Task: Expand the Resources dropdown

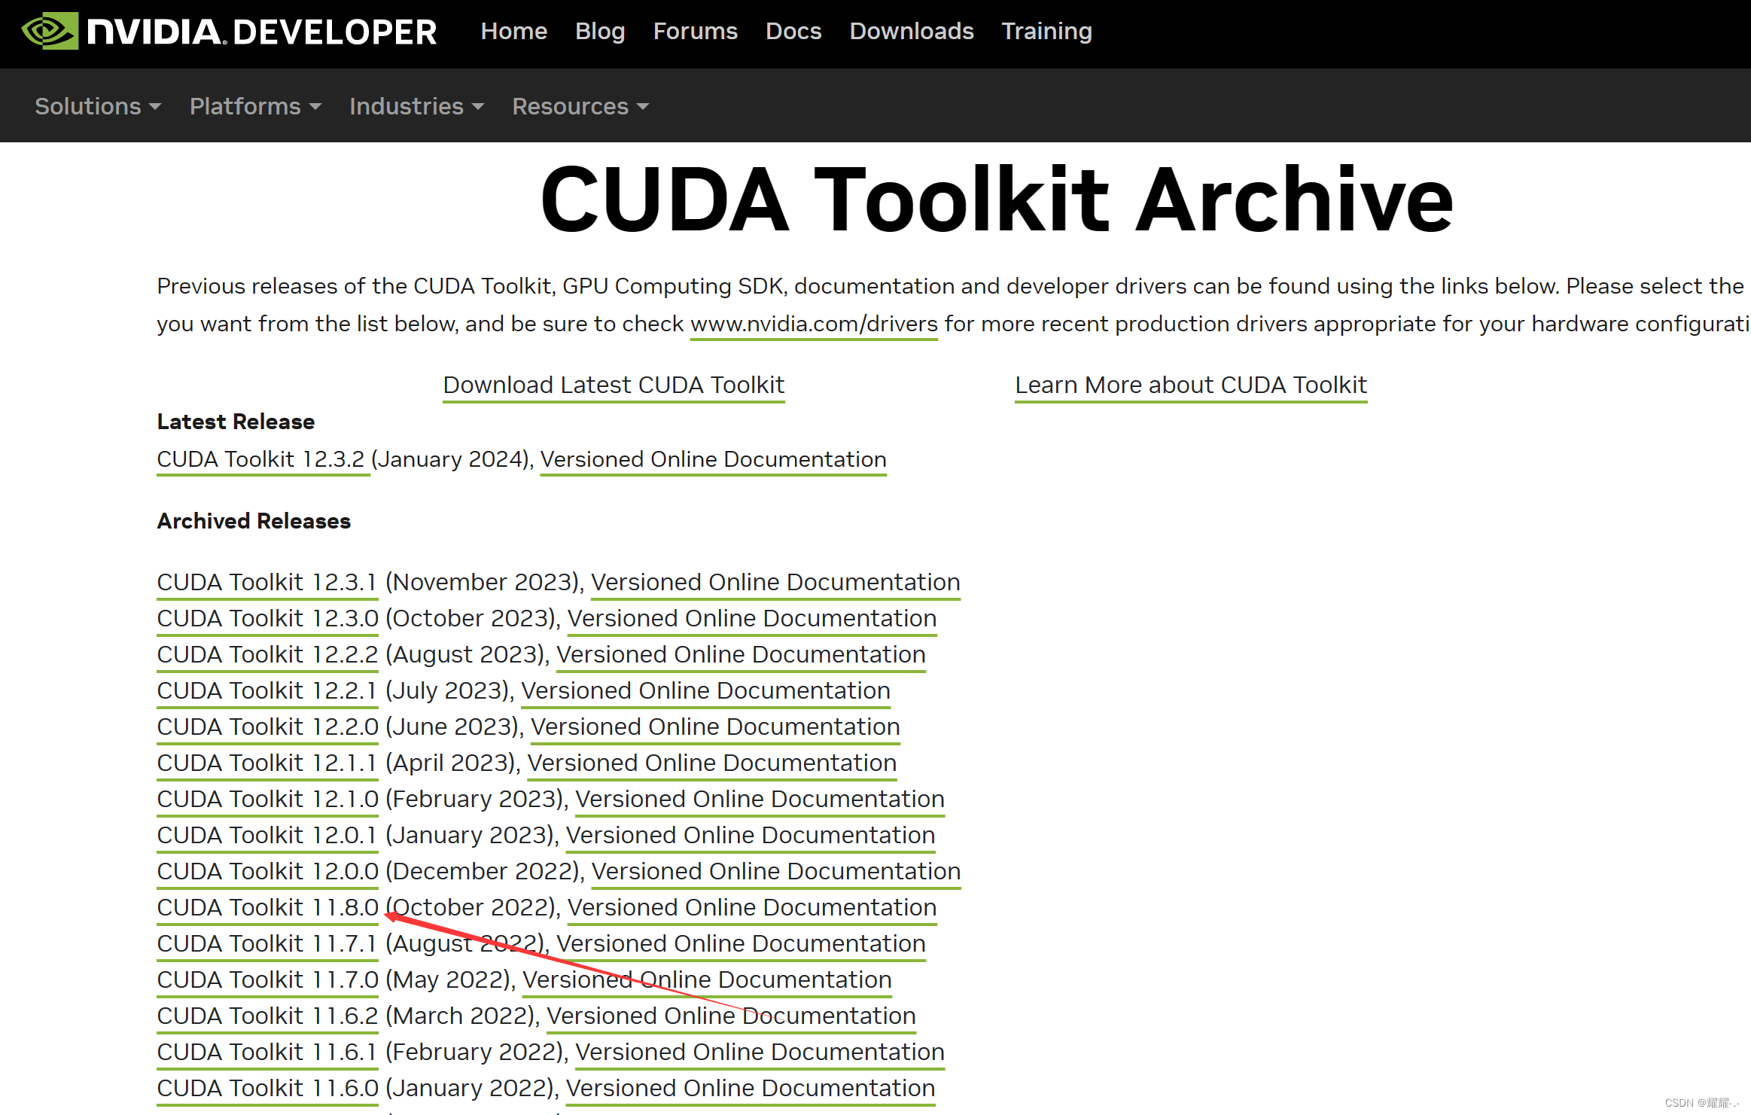Action: (x=580, y=106)
